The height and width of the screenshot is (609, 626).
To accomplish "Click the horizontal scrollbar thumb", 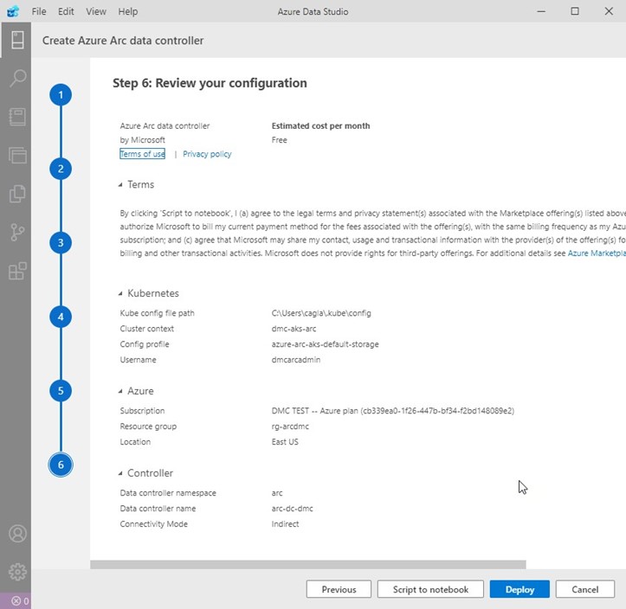I will point(308,564).
